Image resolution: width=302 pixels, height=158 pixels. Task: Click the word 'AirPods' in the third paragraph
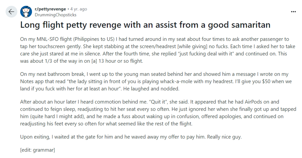(255, 102)
